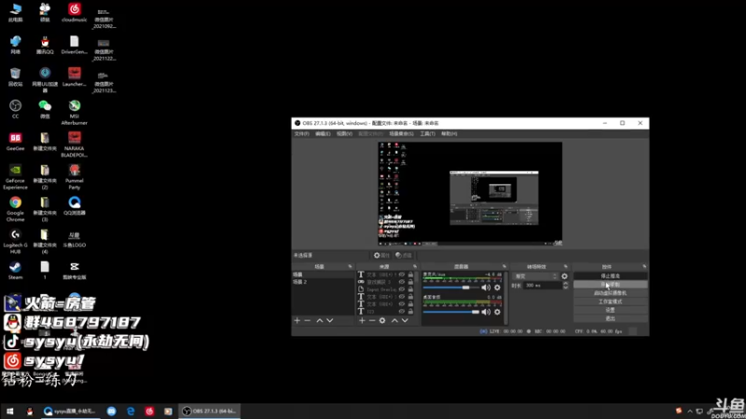Select the NARAKA BLADEPOINT desktop icon
Image resolution: width=746 pixels, height=419 pixels.
point(75,144)
